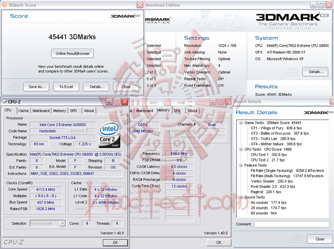Click the Rated FSB value 1828.2 MHz

46,209
